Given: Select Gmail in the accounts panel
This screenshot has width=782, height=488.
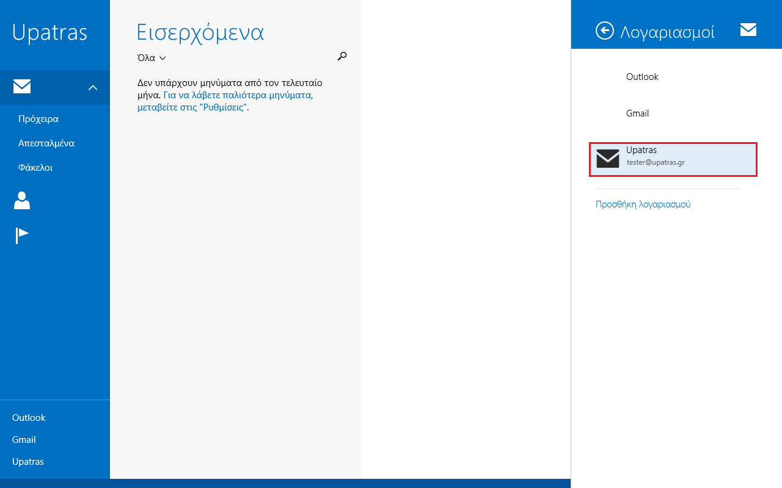Looking at the screenshot, I should coord(637,113).
